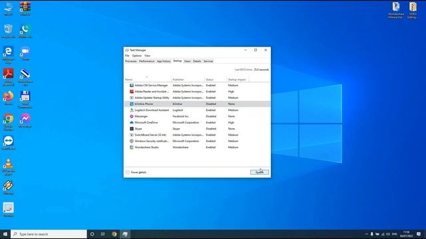Viewport: 426px width, 239px height.
Task: Collapse Task Manager with Fewer details
Action: coord(136,173)
